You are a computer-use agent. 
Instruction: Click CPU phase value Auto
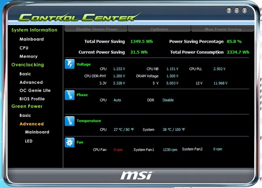click(117, 100)
